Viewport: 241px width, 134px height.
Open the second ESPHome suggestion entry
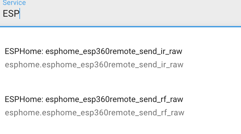click(120, 106)
